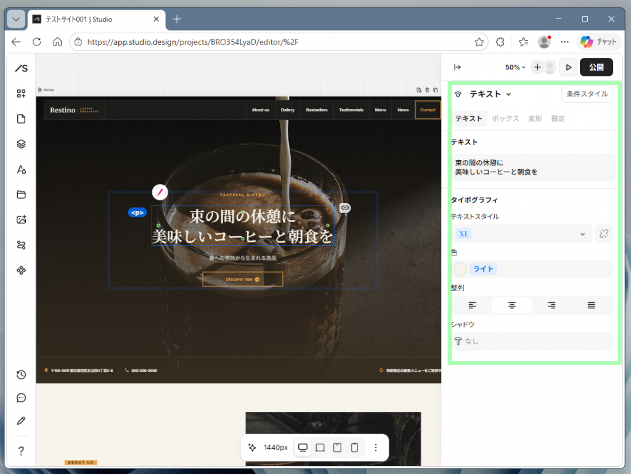Click the blue <p> tag label
This screenshot has width=631, height=474.
point(137,212)
